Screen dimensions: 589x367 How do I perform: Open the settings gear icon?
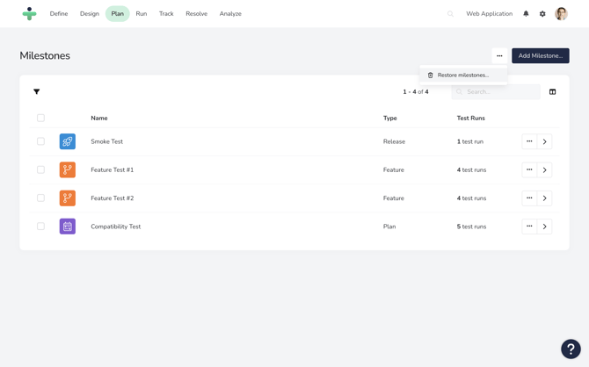pos(542,14)
